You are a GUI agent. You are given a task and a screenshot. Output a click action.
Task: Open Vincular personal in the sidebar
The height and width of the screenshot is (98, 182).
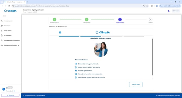(x=8, y=31)
